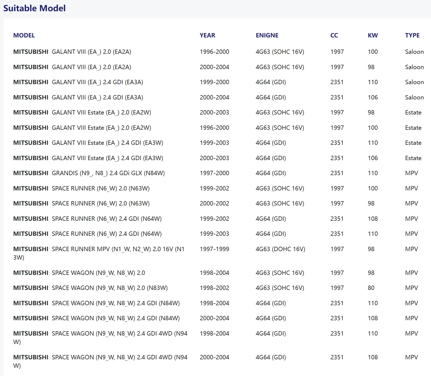Select the 100 KW value in SPACE RUNNER N63W row
The image size is (431, 376).
pyautogui.click(x=373, y=188)
